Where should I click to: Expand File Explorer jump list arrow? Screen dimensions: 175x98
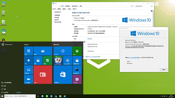pyautogui.click(x=20, y=83)
